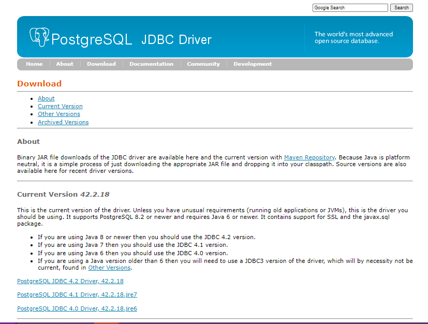Open the About menu item
Viewport: 428px width, 324px height.
(64, 64)
